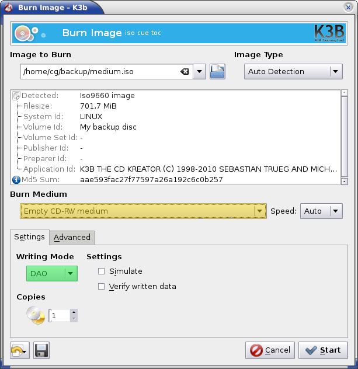Viewport: 358px width, 369px height.
Task: Click the save settings floppy disk icon
Action: click(x=41, y=350)
